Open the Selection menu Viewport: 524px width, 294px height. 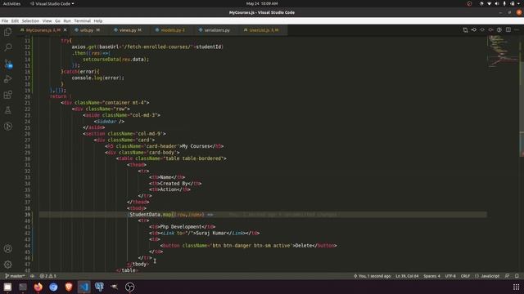30,20
